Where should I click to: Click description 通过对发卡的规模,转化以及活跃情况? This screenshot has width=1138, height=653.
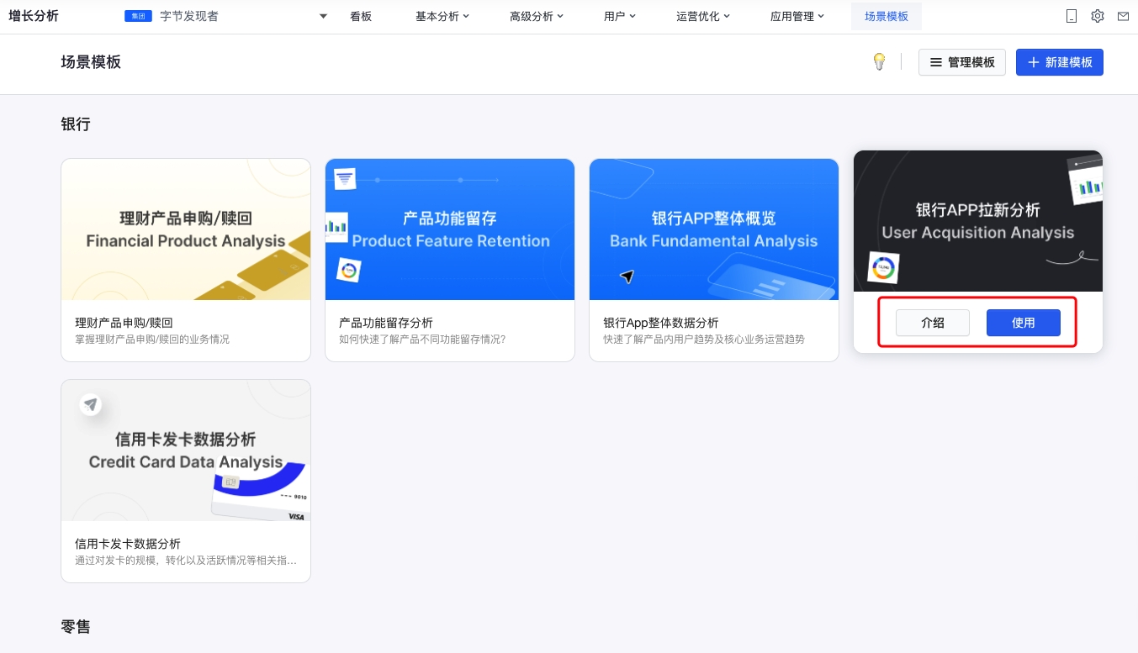186,561
